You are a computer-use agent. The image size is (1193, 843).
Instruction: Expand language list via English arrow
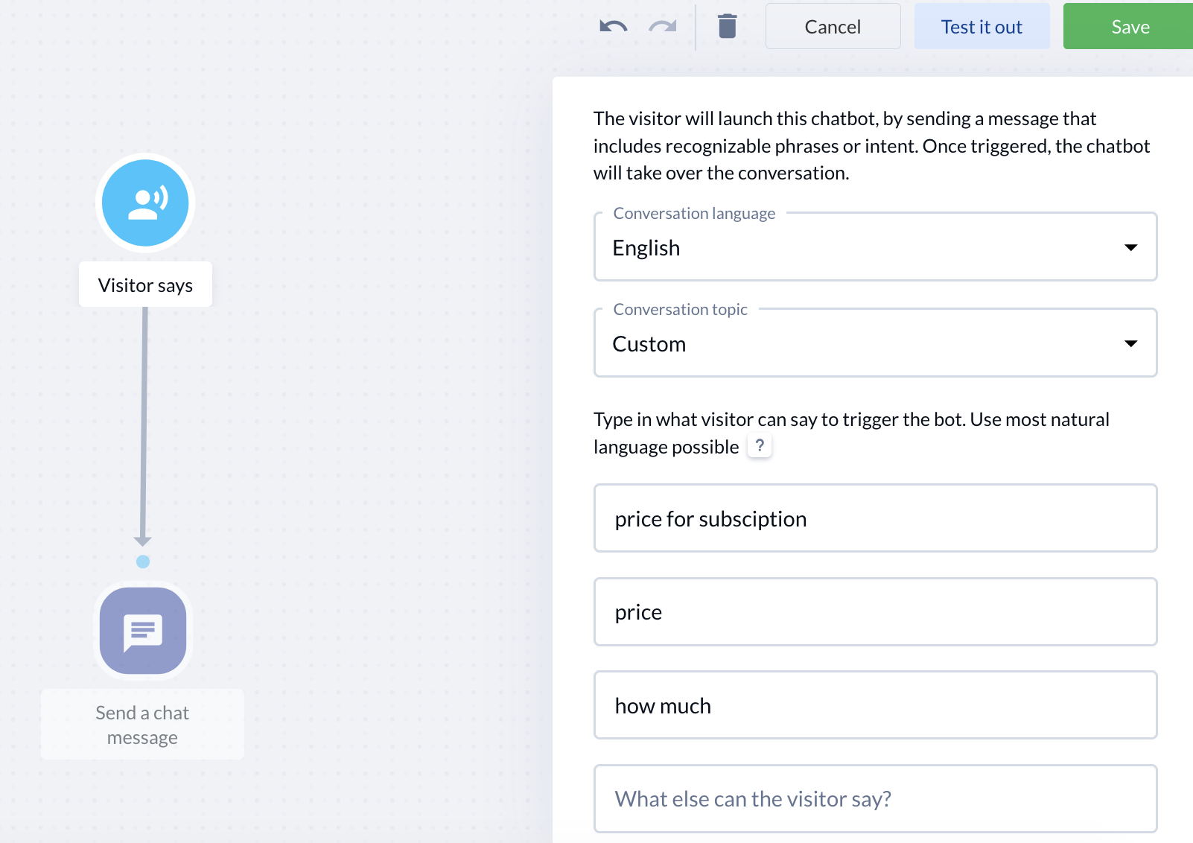(1130, 247)
